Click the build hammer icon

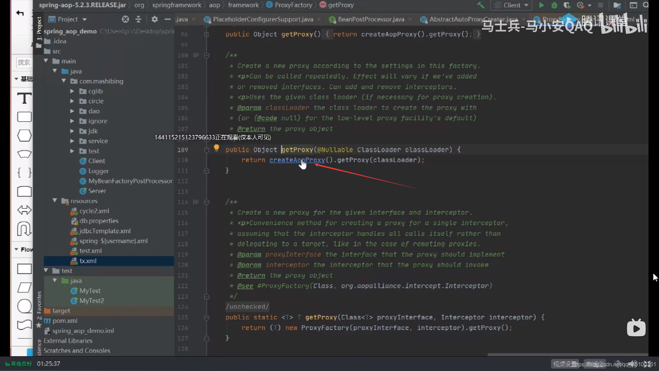pyautogui.click(x=481, y=5)
